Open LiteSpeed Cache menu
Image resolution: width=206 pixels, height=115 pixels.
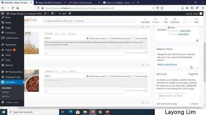click(x=12, y=77)
